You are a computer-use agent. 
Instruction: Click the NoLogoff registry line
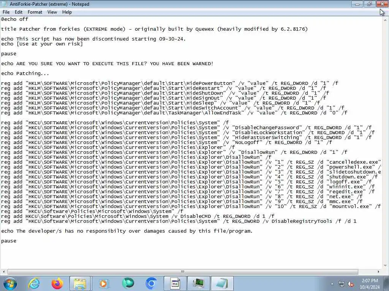166,142
